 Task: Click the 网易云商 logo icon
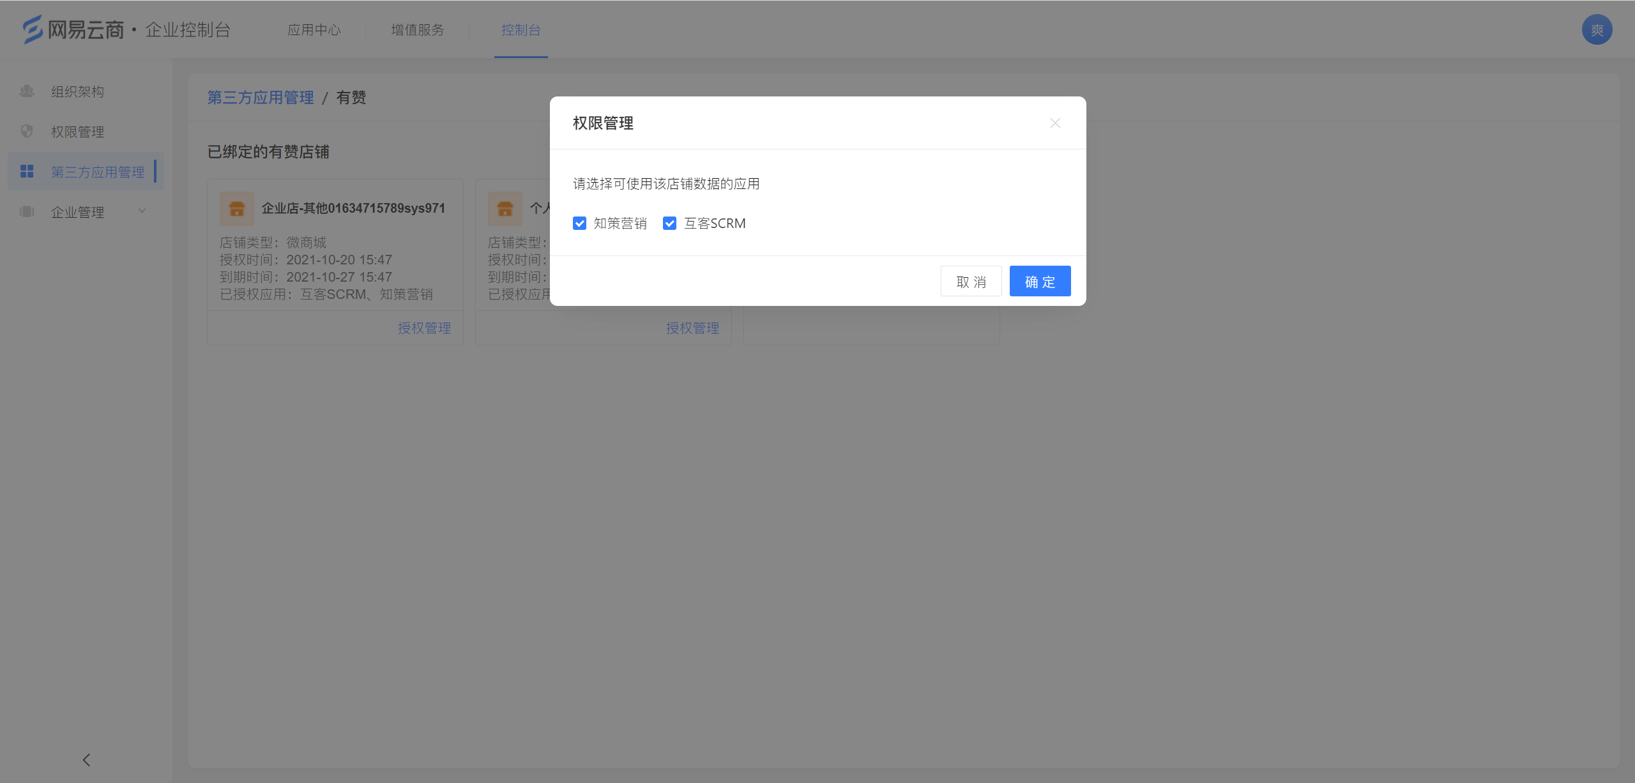point(33,29)
